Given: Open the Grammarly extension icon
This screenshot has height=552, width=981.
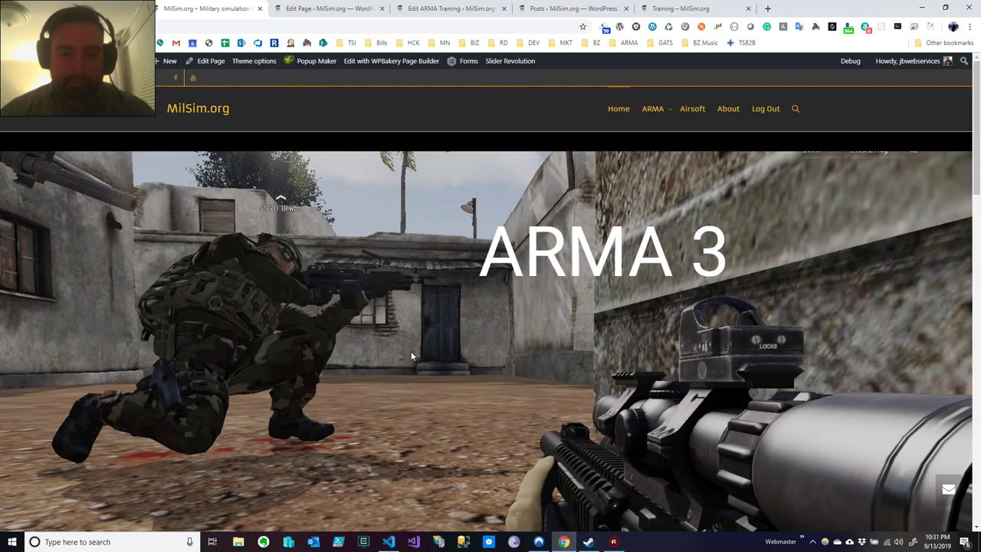Looking at the screenshot, I should 766,27.
